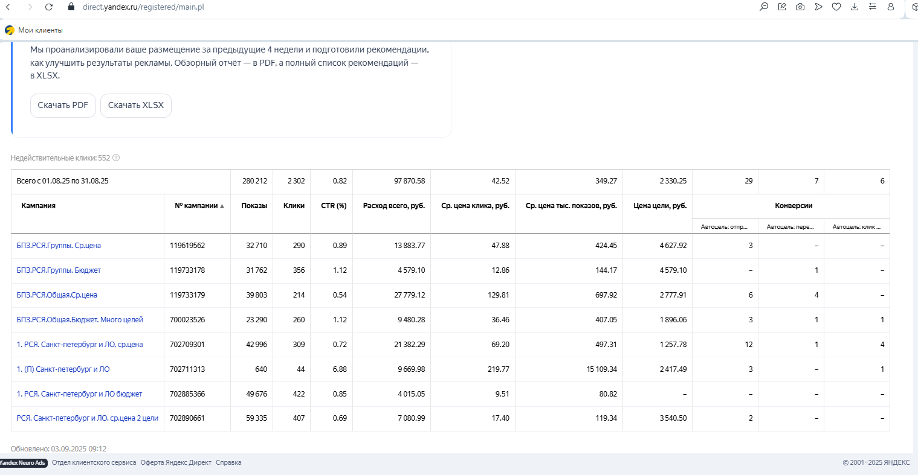Click the Справка link in footer

pyautogui.click(x=228, y=463)
